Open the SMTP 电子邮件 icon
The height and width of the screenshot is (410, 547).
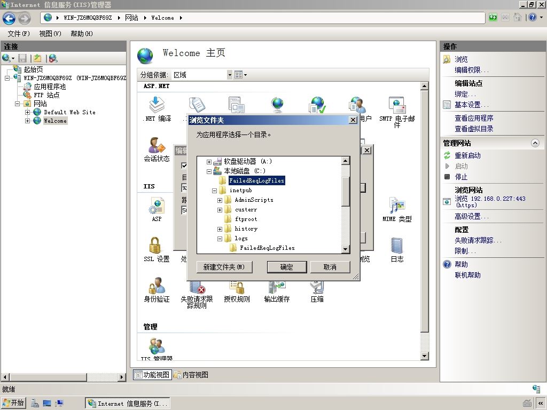coord(397,112)
